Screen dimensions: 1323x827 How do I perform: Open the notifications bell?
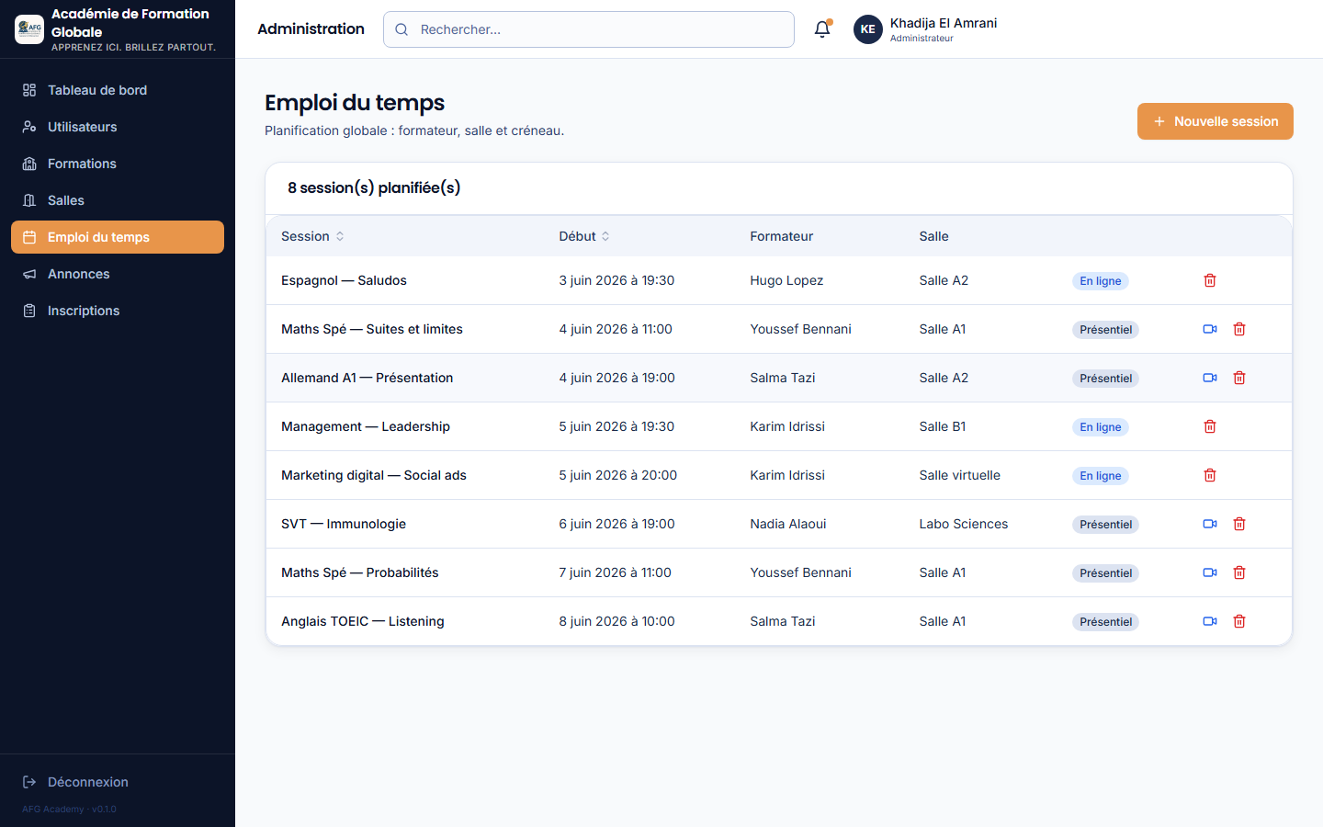tap(822, 29)
